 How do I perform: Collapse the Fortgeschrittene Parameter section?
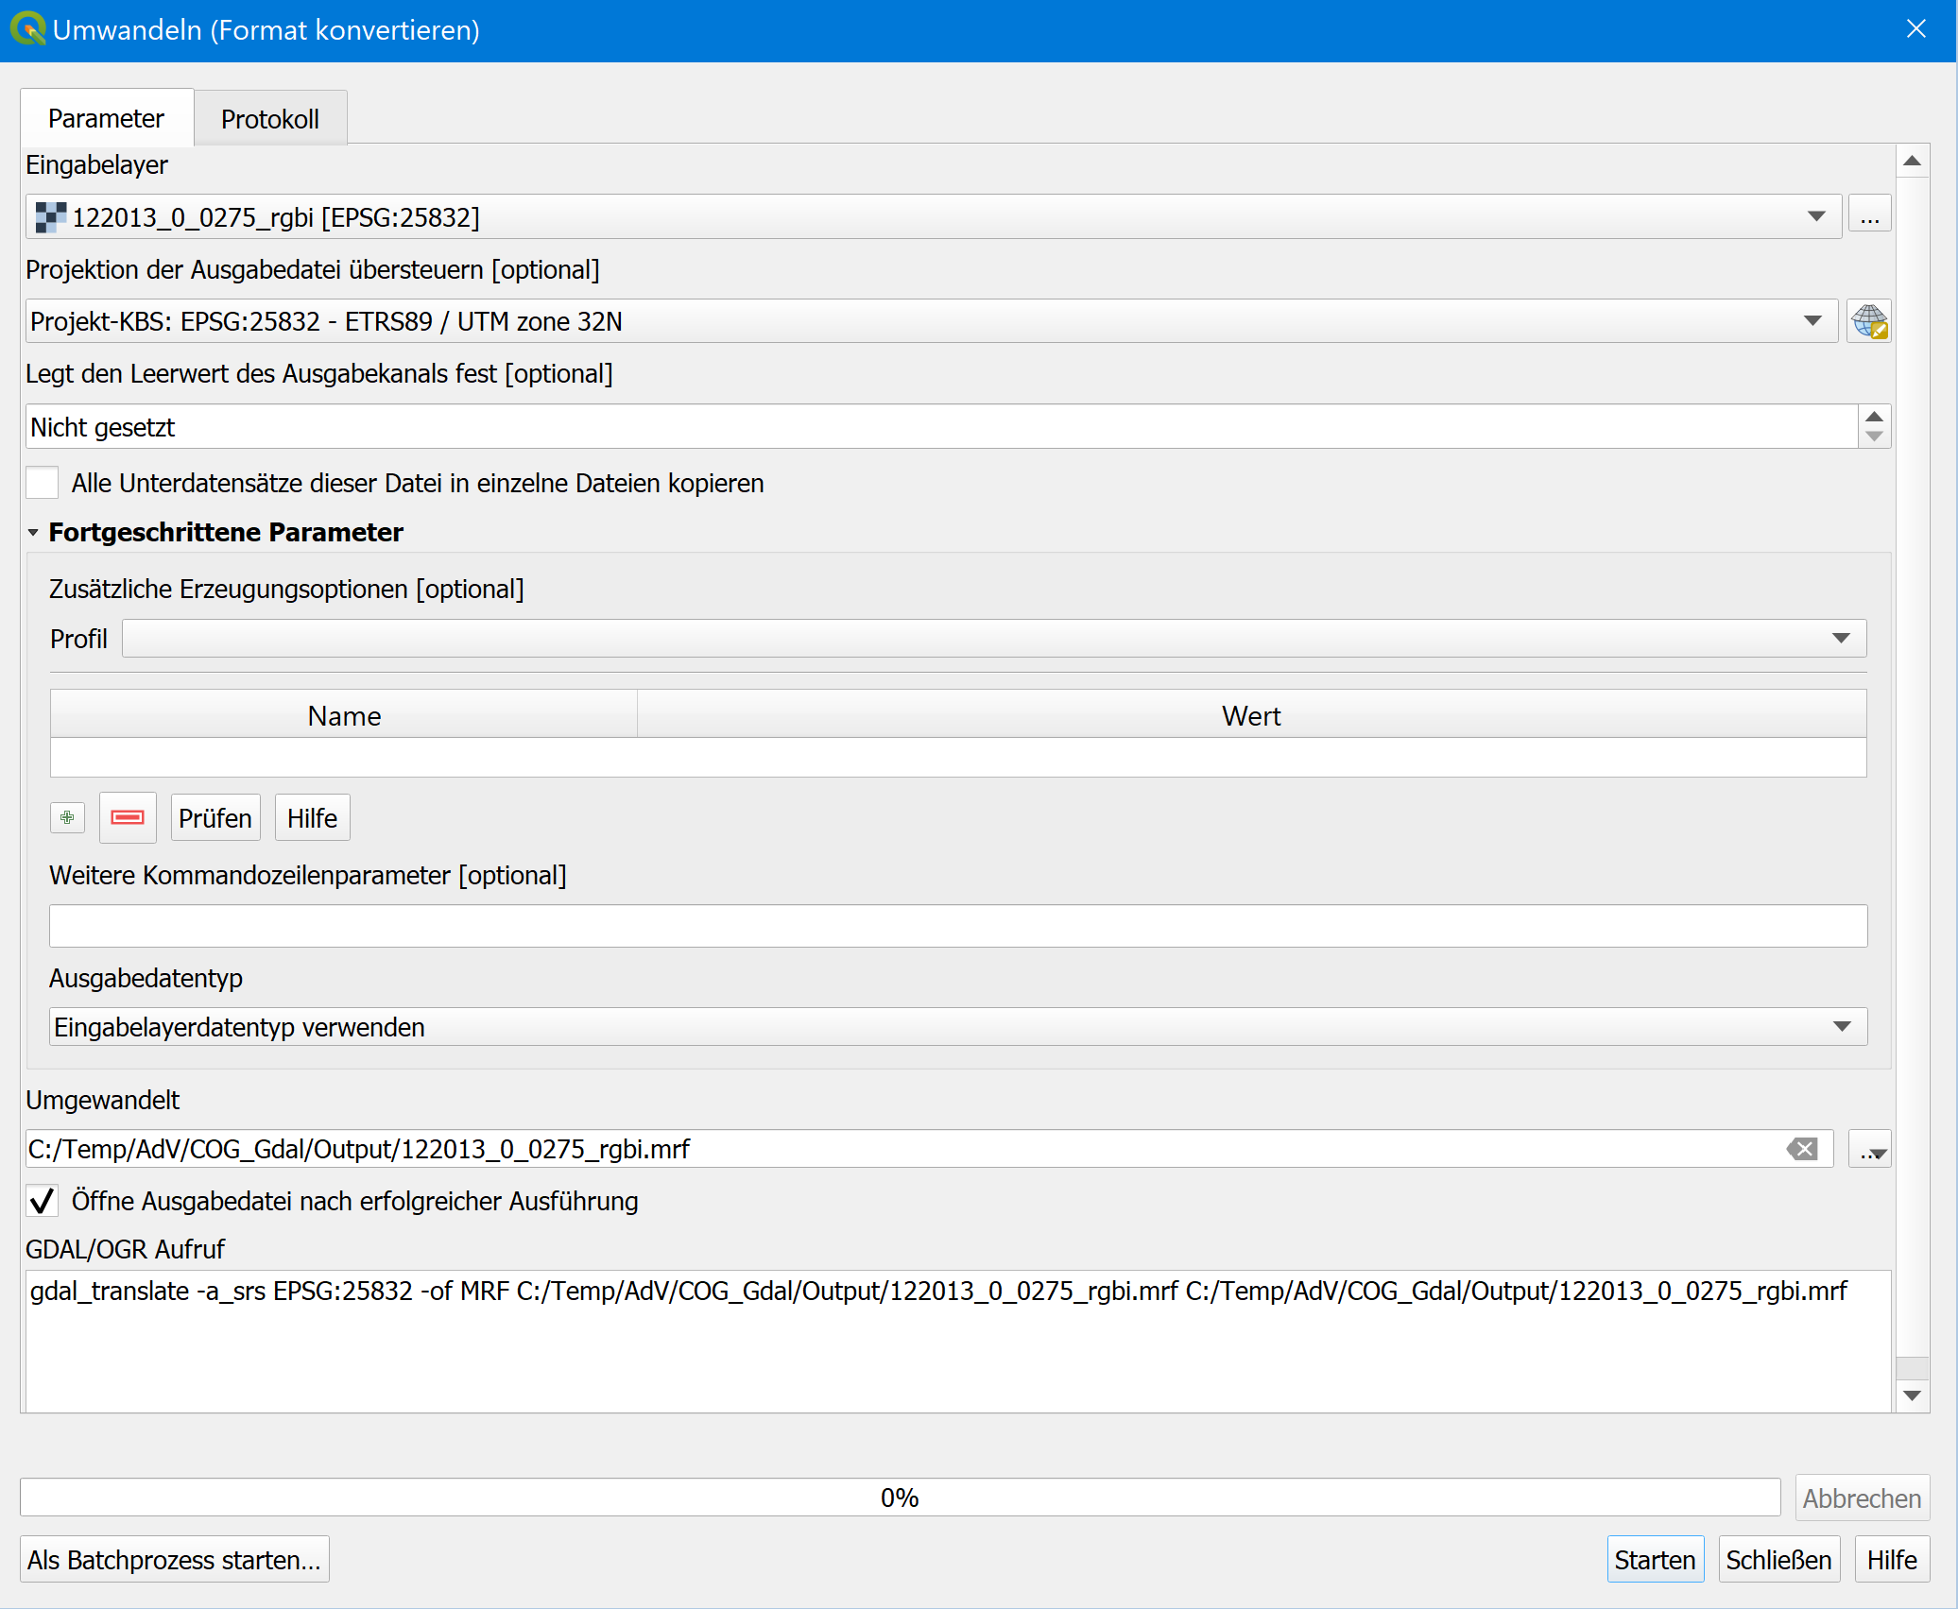32,532
